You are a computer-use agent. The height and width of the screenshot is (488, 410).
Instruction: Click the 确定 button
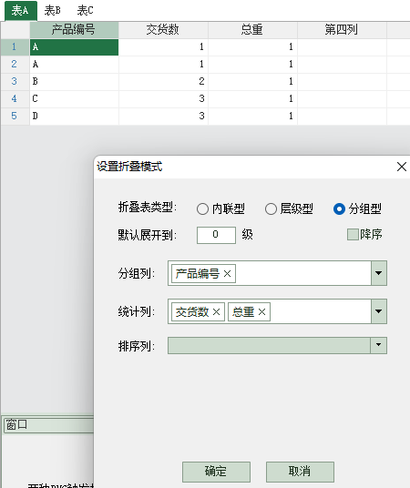(216, 472)
